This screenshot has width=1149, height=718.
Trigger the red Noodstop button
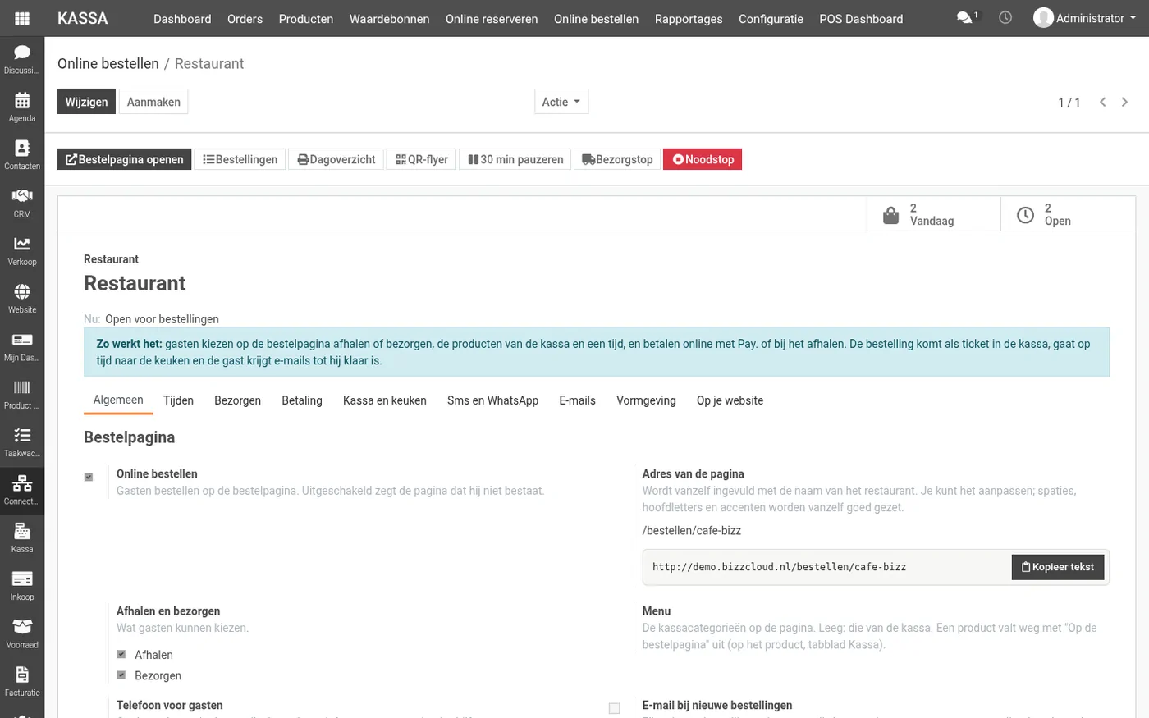703,159
